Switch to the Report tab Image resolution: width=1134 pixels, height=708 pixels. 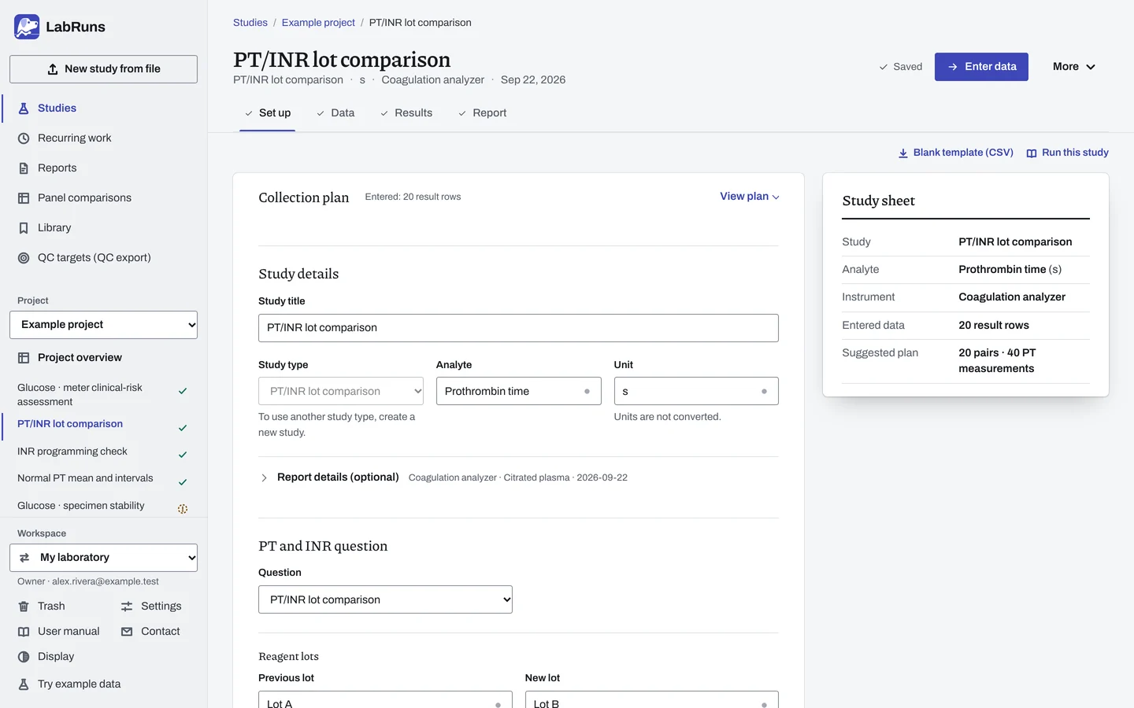click(x=483, y=113)
